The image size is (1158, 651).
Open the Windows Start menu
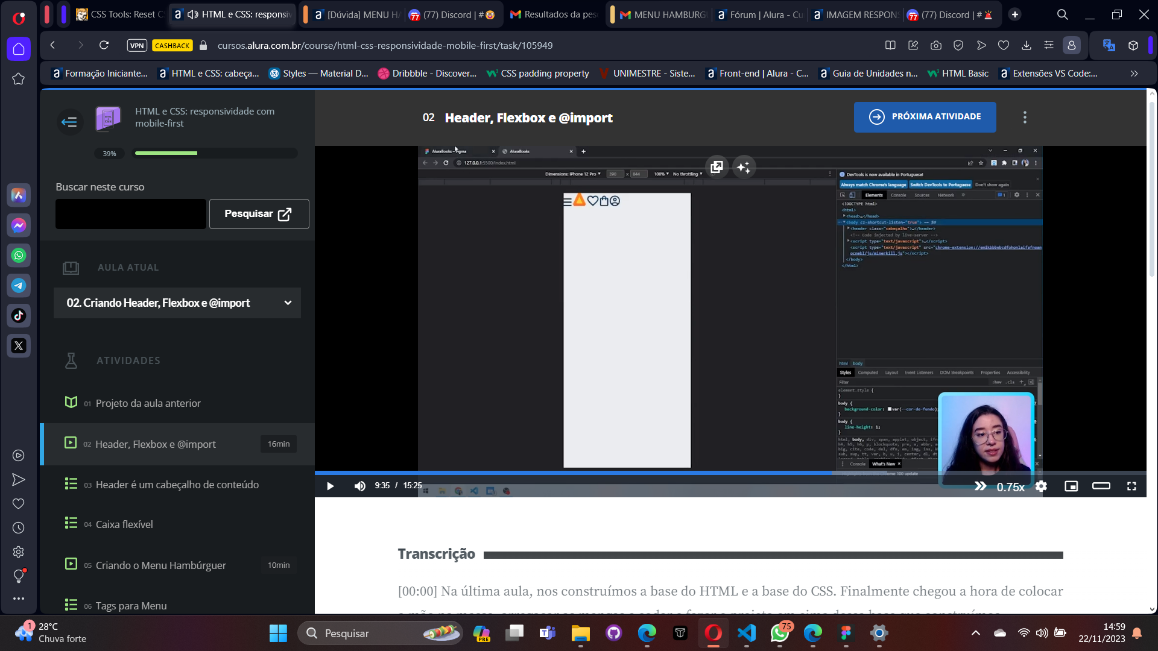pos(278,633)
